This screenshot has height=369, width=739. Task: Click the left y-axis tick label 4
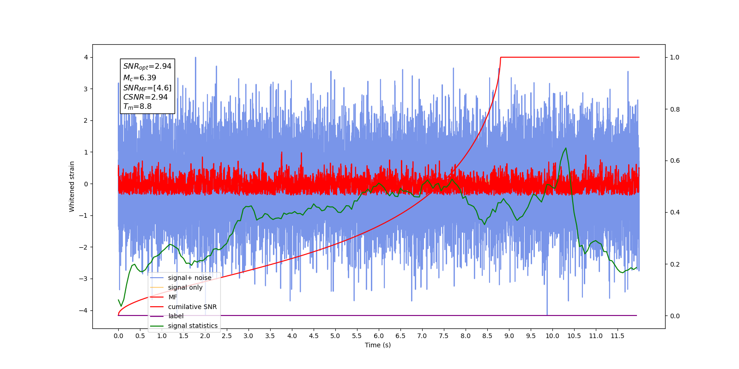(x=86, y=57)
